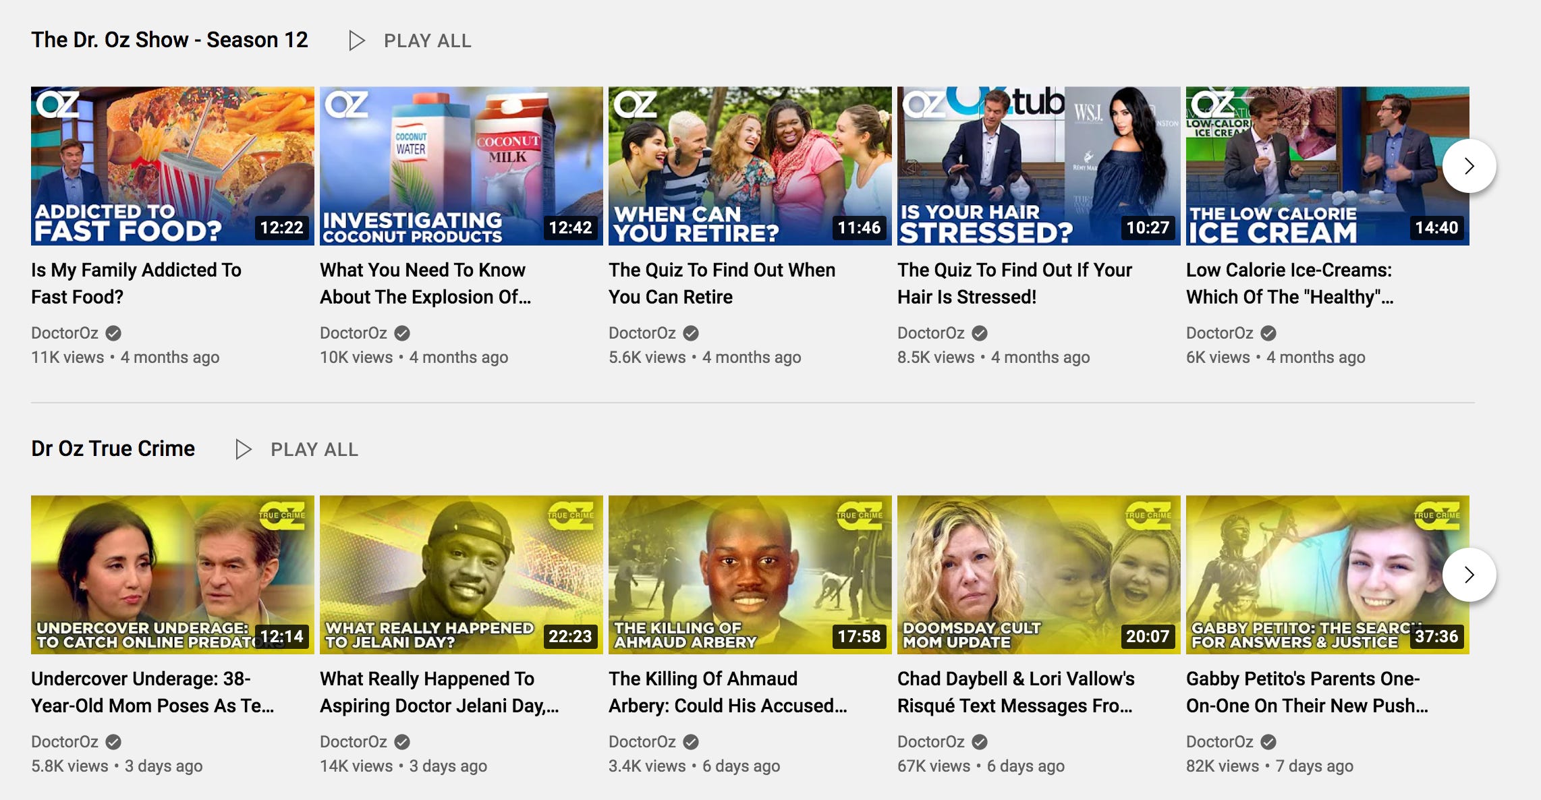Open title The Killing Of Ahmaud Arbery
Image resolution: width=1541 pixels, height=800 pixels.
[x=728, y=692]
